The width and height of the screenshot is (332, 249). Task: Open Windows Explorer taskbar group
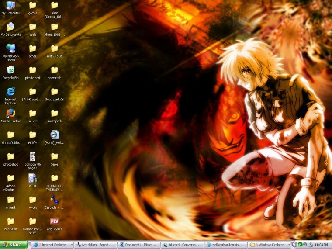(269, 245)
